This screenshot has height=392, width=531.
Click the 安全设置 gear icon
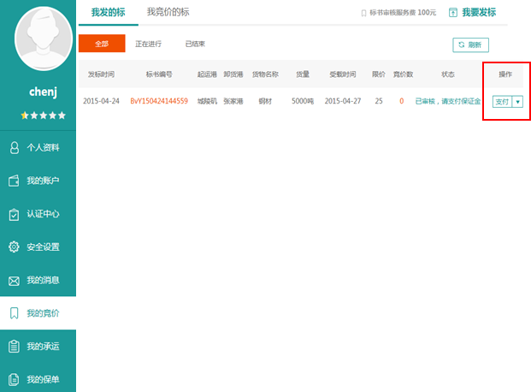pyautogui.click(x=14, y=246)
